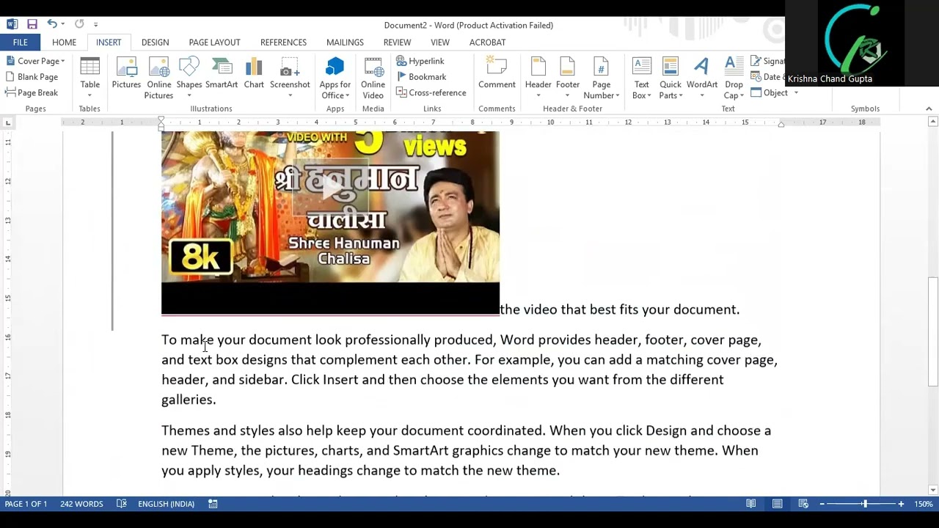Screen dimensions: 939x528
Task: Insert a Text Box
Action: pos(642,78)
